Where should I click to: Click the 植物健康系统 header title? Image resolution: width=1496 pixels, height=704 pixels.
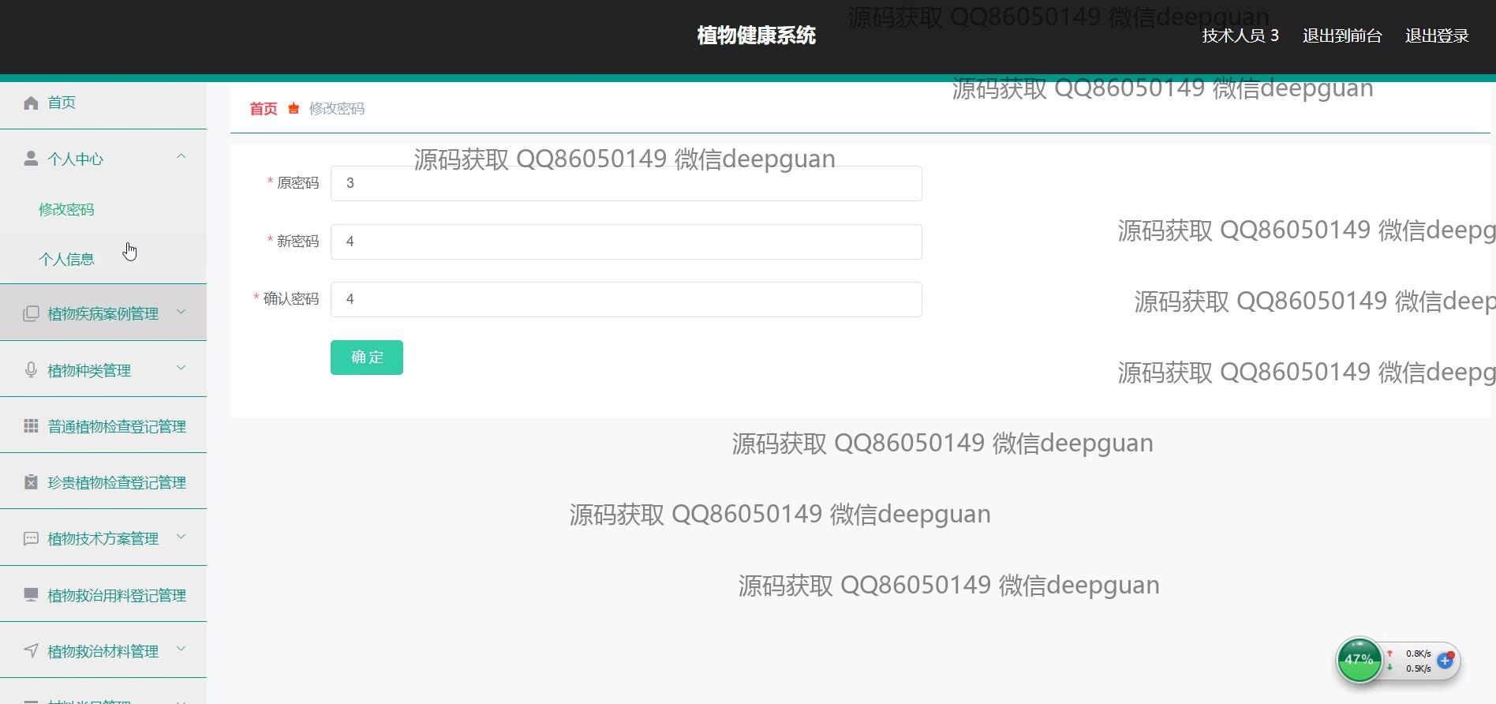[757, 36]
